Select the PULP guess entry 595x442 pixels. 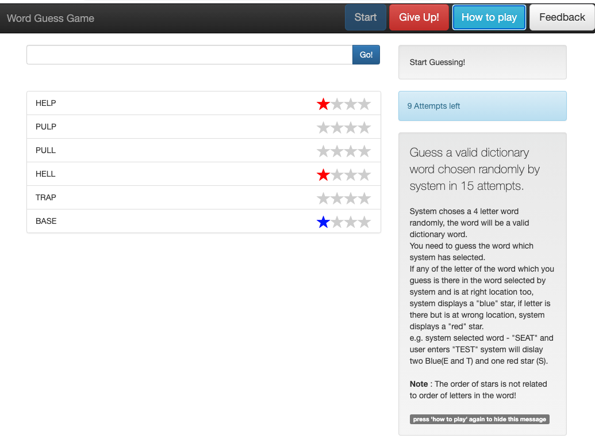(46, 127)
